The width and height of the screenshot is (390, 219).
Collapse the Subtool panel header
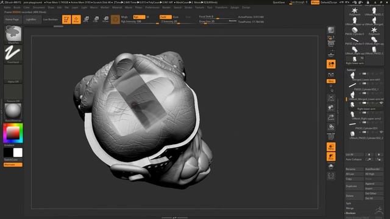[x=351, y=70]
